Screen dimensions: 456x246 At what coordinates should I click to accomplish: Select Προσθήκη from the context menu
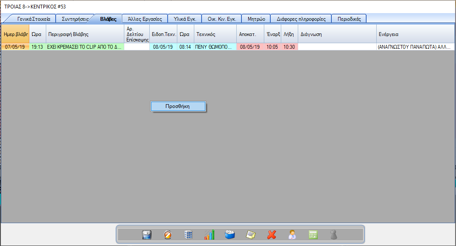[178, 106]
